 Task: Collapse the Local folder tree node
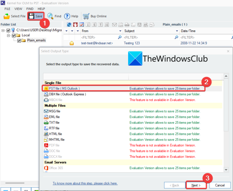pos(8,35)
